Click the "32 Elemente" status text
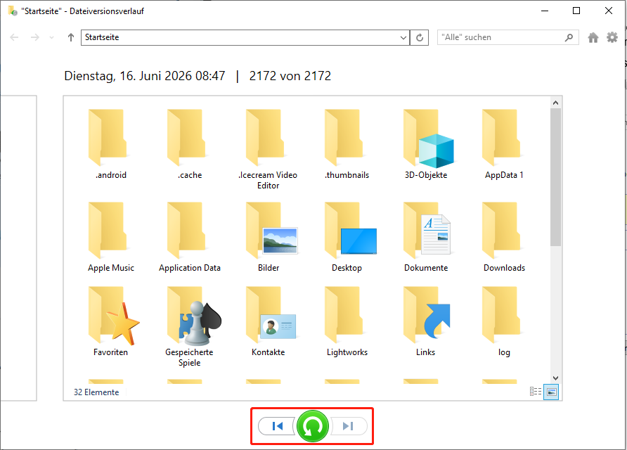The height and width of the screenshot is (450, 627). (96, 392)
